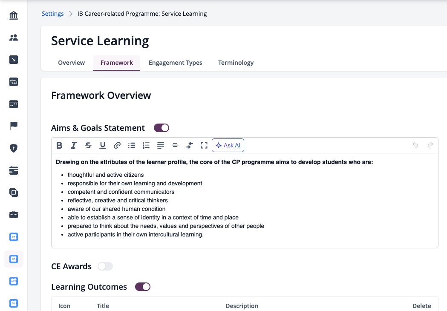Open the people sidebar icon
Image resolution: width=447 pixels, height=311 pixels.
tap(13, 37)
